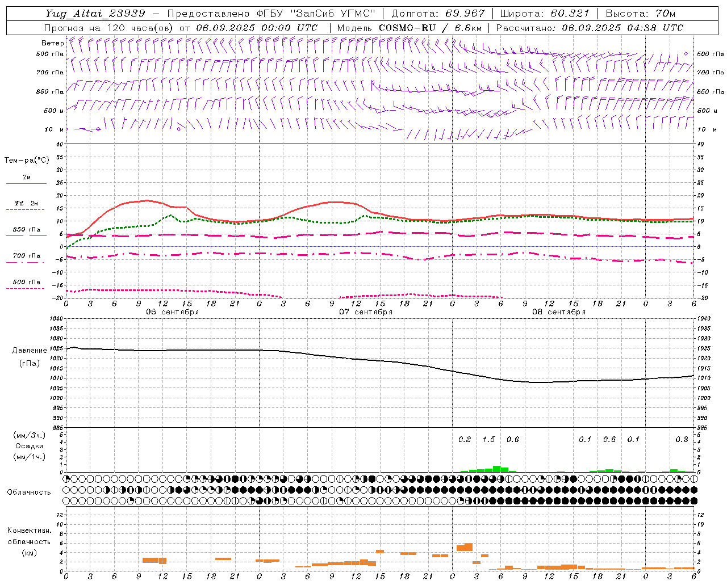727x581 pixels.
Task: Click the "(мм/1ч.)" precipitation unit label
Action: 30,457
